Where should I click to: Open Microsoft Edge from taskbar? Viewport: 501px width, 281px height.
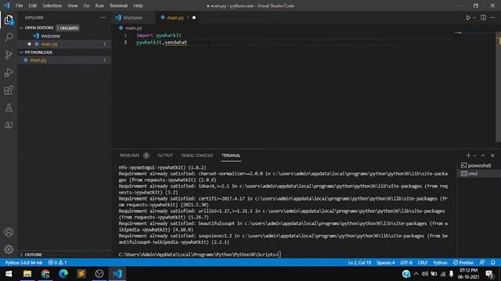pos(63,274)
